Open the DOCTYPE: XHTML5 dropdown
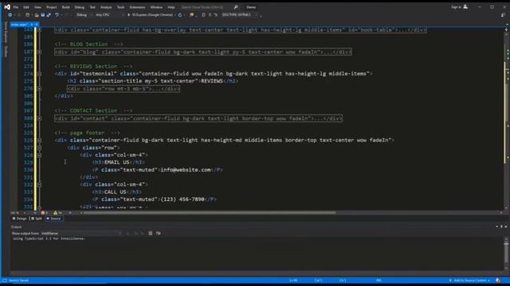The width and height of the screenshot is (510, 286). click(240, 15)
